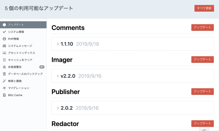Screen dimensions: 219x131
Task: Update the Imager plugin
Action: [x=202, y=60]
